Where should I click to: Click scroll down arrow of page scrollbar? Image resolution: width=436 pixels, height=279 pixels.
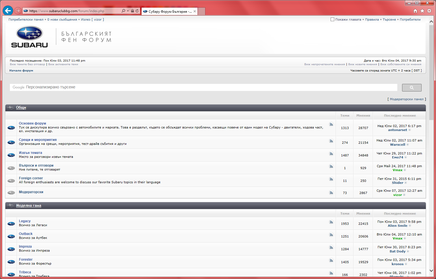click(431, 271)
